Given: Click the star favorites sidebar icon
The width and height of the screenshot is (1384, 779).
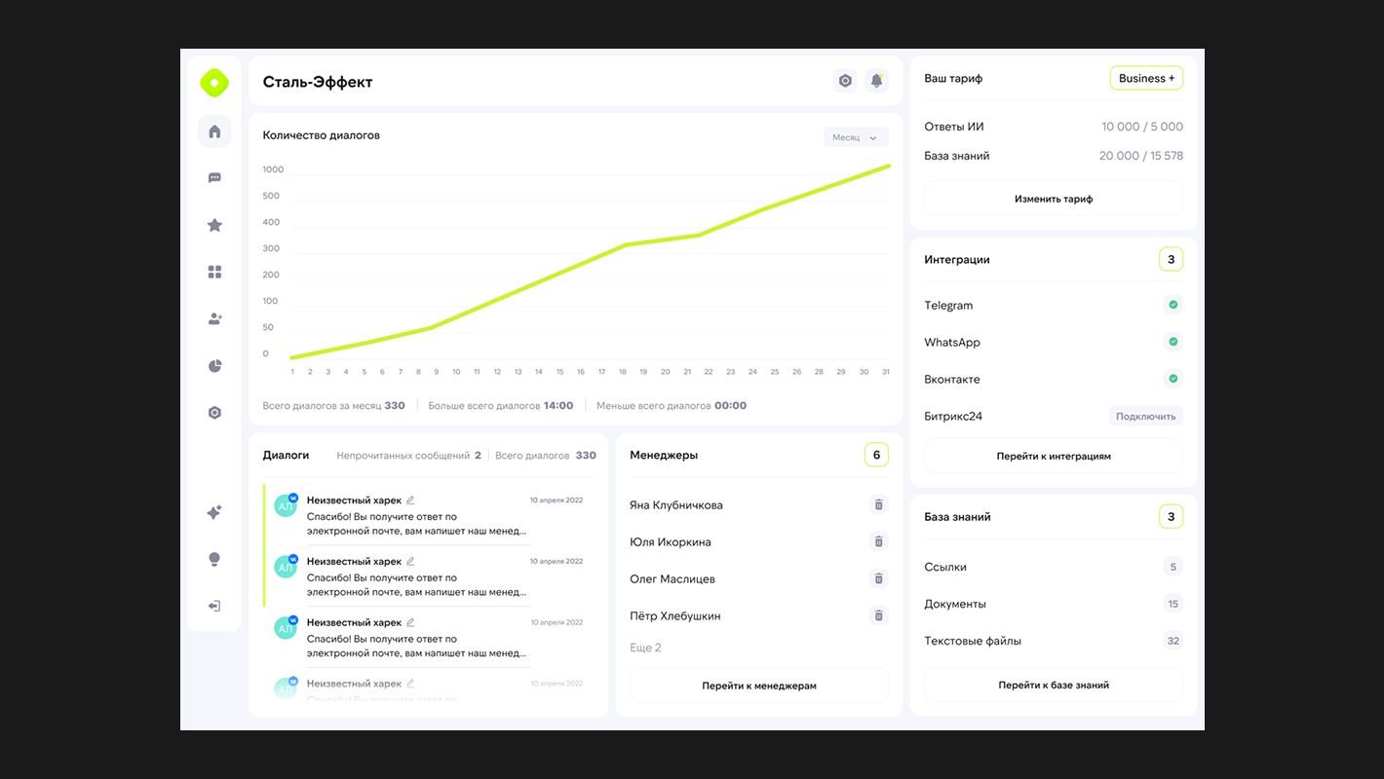Looking at the screenshot, I should (214, 225).
